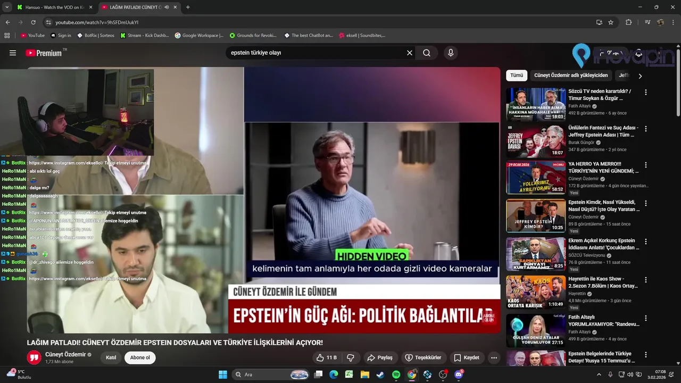681x383 pixels.
Task: Open options menu for Epstein Belgelerinde Türkiye video
Action: [646, 355]
